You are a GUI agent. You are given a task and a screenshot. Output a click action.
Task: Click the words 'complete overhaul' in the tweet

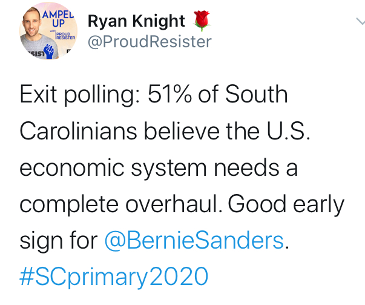(121, 204)
